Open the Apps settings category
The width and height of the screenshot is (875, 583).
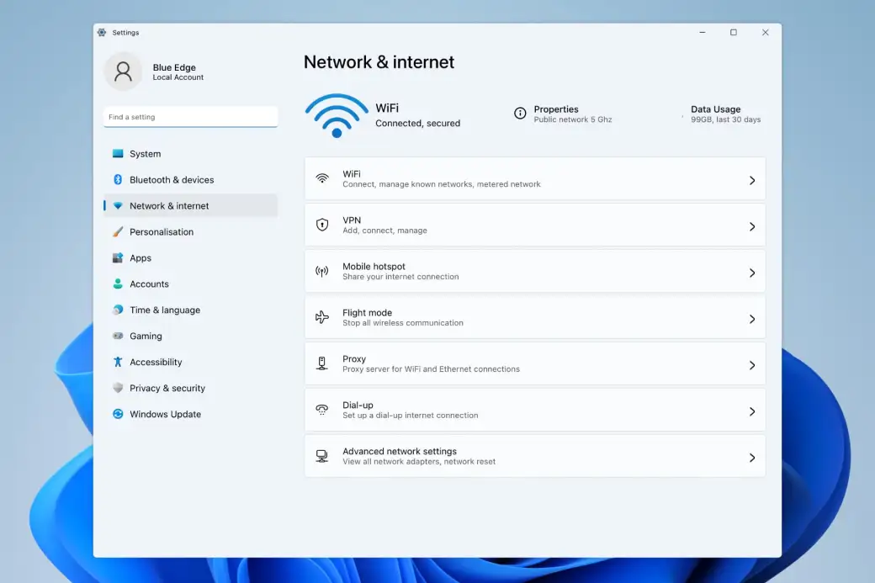point(190,257)
